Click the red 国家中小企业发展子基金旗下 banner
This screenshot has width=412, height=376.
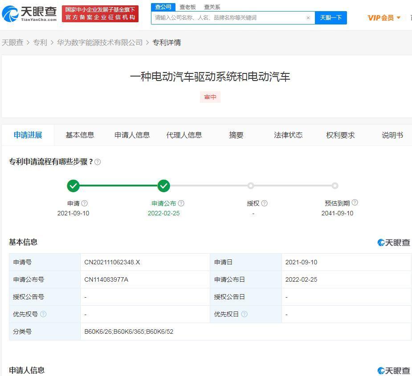[x=100, y=14]
